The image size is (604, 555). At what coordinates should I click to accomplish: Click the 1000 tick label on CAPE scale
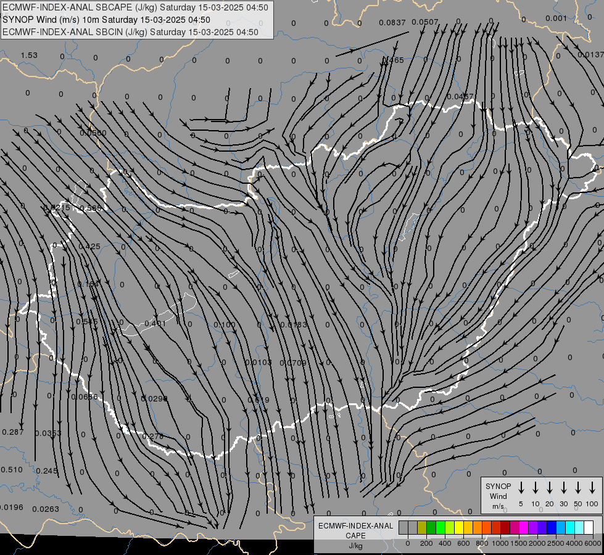click(500, 543)
